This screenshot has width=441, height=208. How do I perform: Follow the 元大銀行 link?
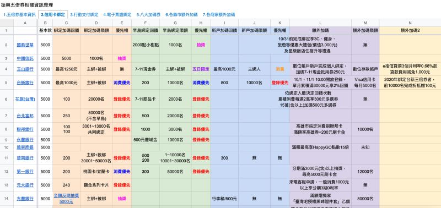pos(25,185)
